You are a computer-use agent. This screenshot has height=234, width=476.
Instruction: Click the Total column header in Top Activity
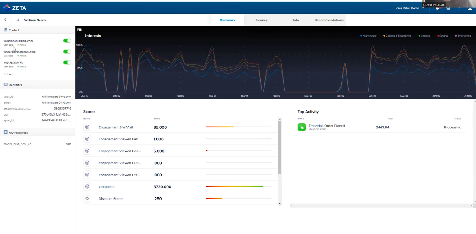point(390,118)
